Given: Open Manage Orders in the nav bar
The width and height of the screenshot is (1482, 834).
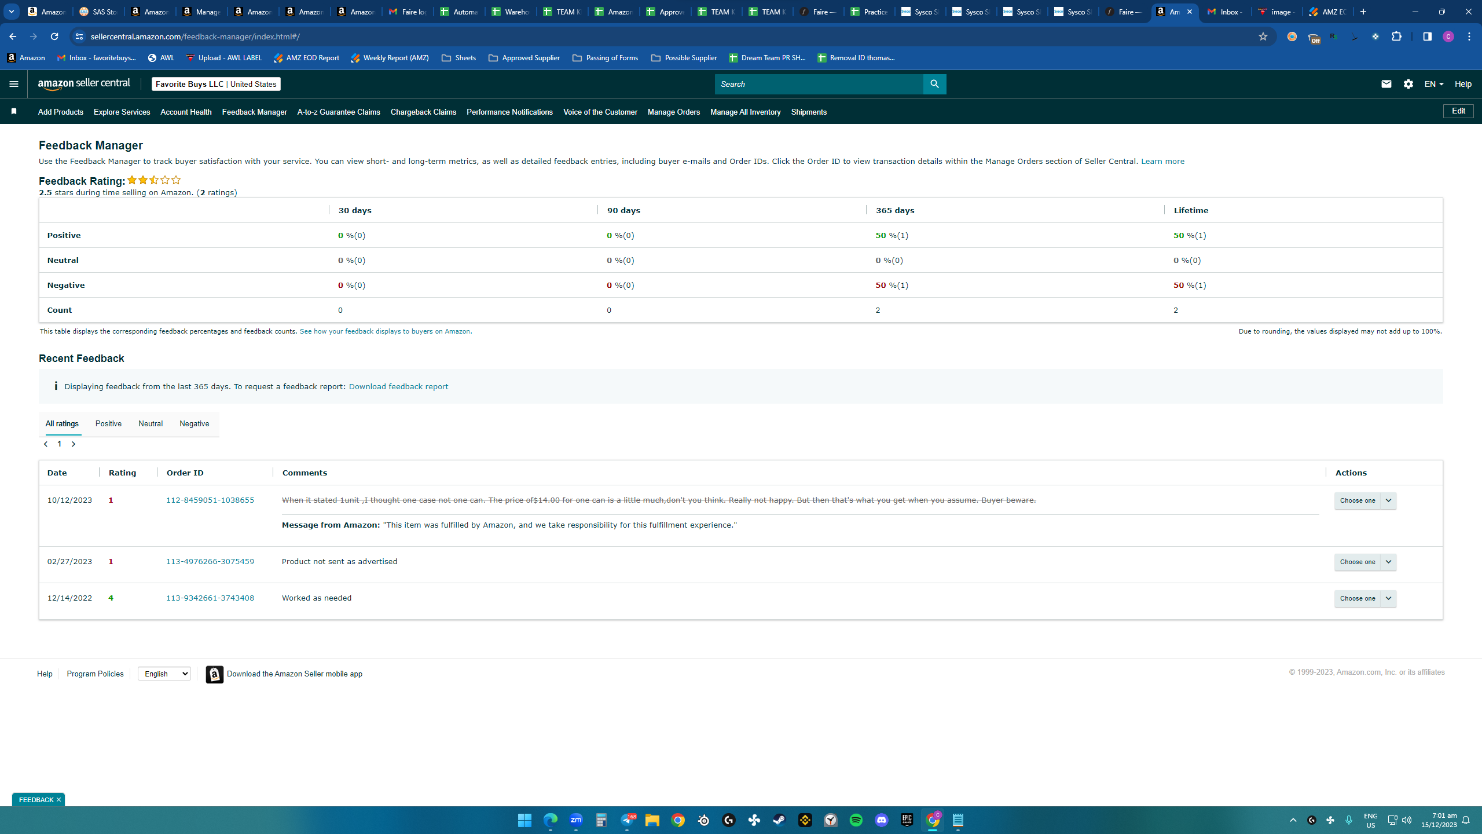Looking at the screenshot, I should pyautogui.click(x=674, y=112).
